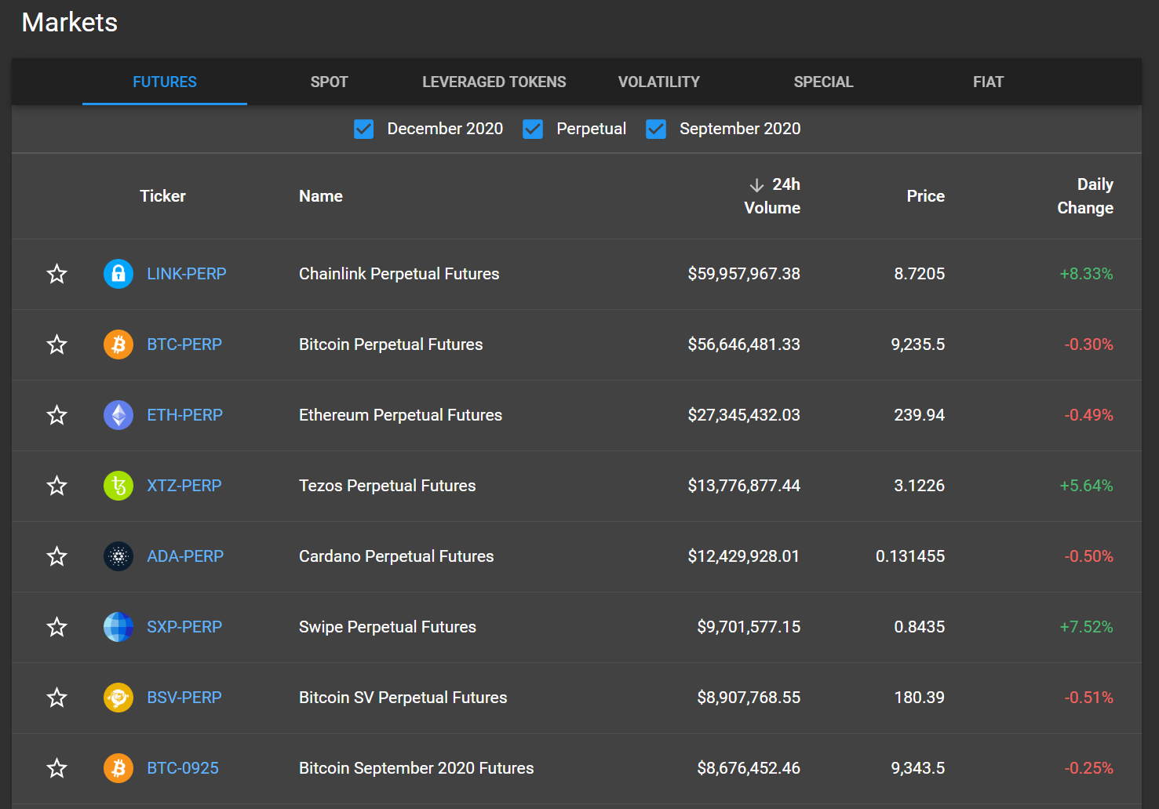The height and width of the screenshot is (809, 1159).
Task: Open the Spot tab
Action: [x=329, y=82]
